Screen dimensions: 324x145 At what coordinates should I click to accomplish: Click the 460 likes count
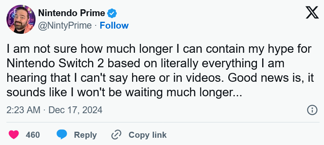[33, 135]
